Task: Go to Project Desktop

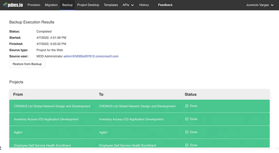Action: pyautogui.click(x=88, y=5)
